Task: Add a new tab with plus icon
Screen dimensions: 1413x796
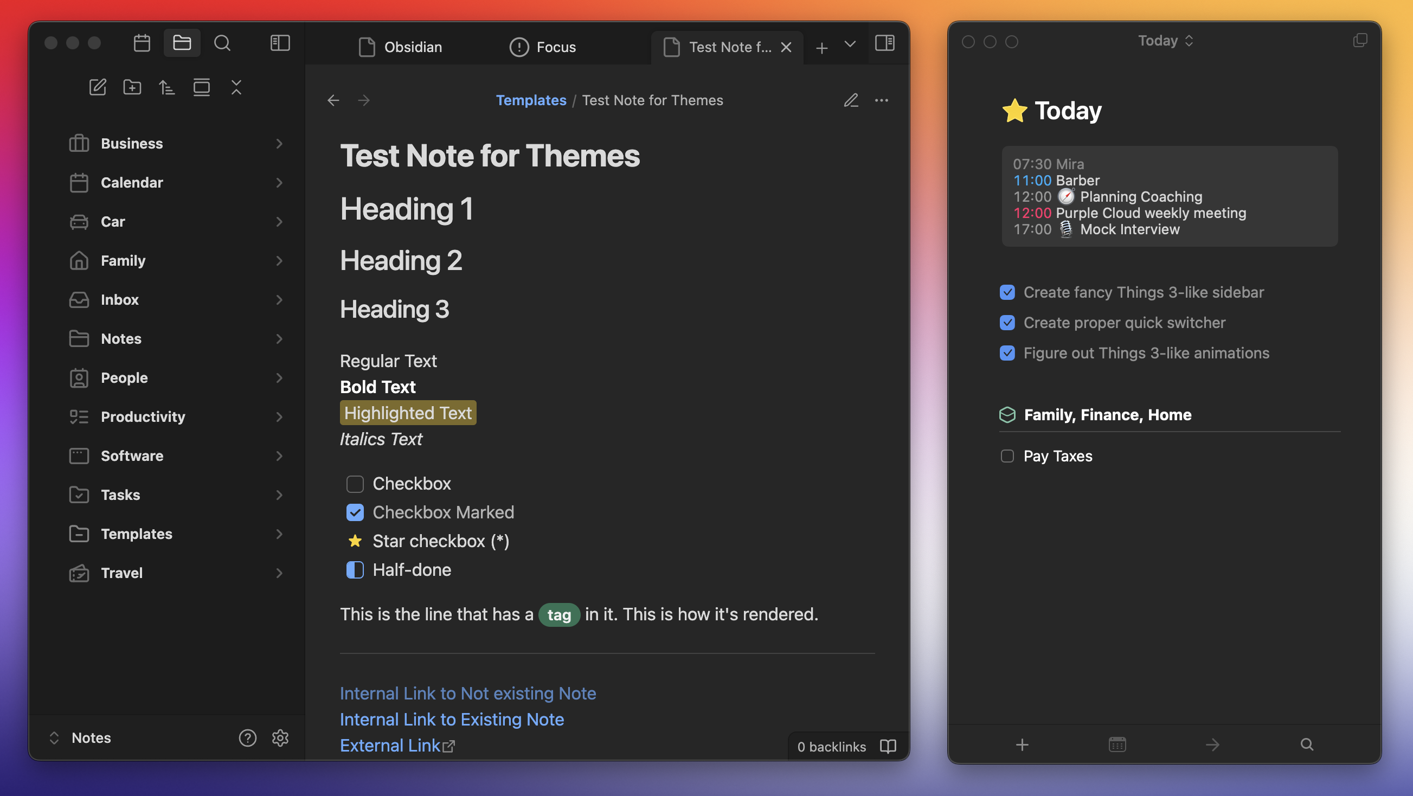Action: click(x=821, y=48)
